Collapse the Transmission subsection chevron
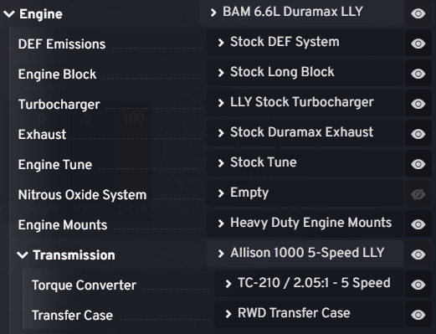Viewport: 436px width, 334px height. (23, 254)
